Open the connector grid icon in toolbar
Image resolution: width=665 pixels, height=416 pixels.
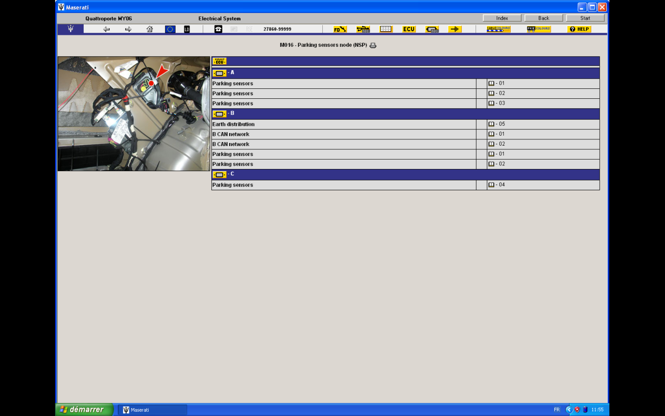[386, 29]
